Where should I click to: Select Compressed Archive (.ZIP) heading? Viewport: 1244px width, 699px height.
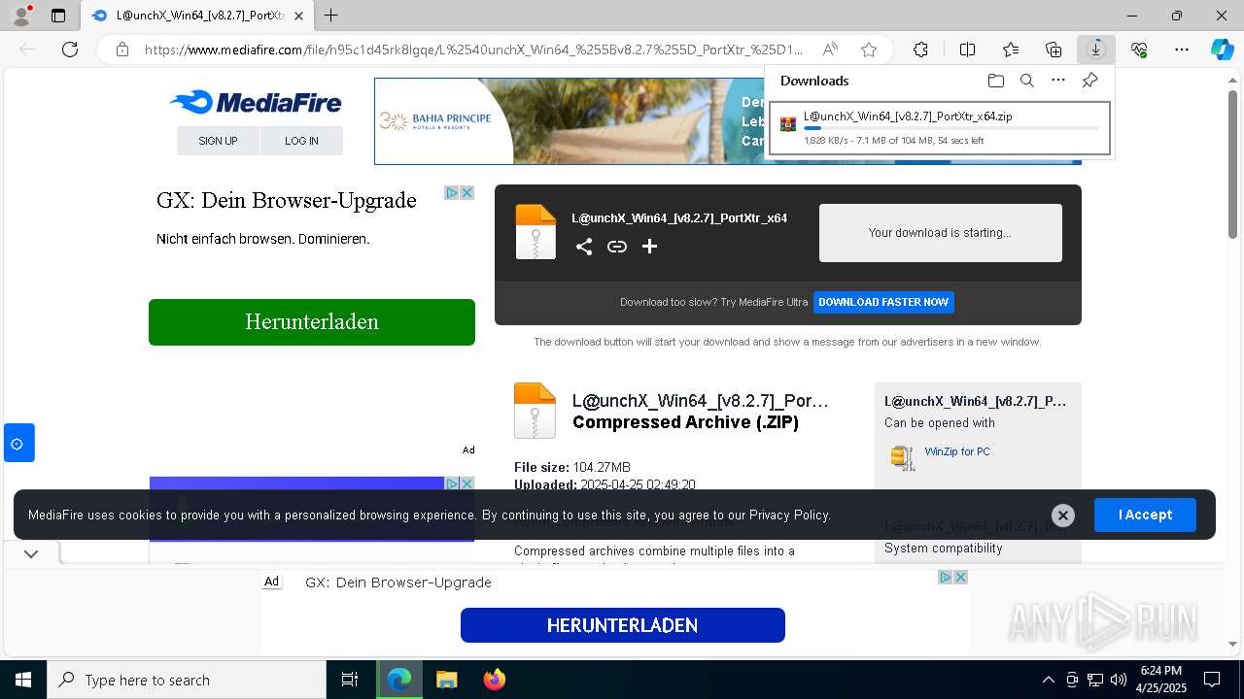tap(685, 422)
